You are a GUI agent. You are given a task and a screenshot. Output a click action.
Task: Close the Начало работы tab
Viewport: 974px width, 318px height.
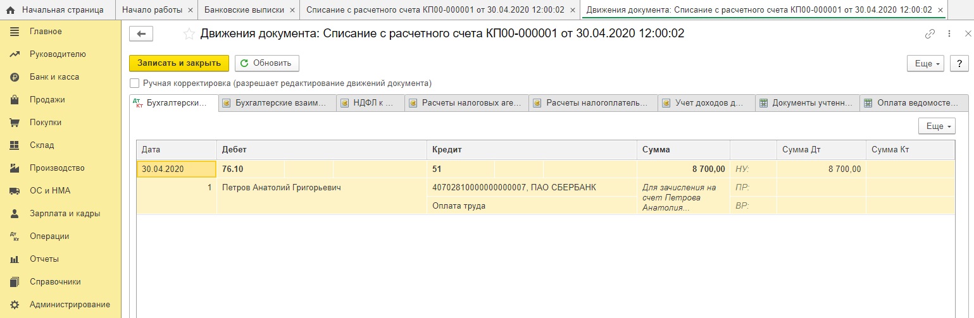point(190,10)
